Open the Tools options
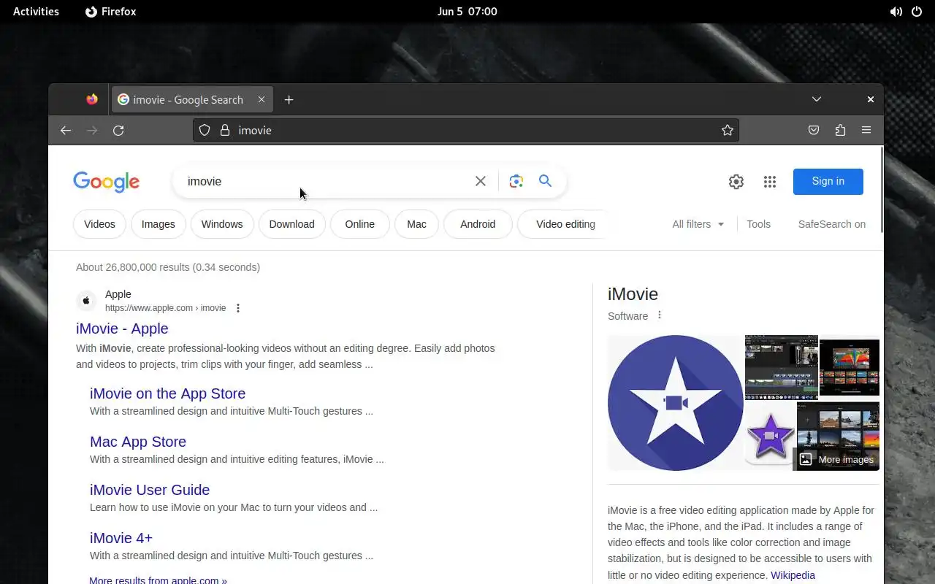 [758, 224]
